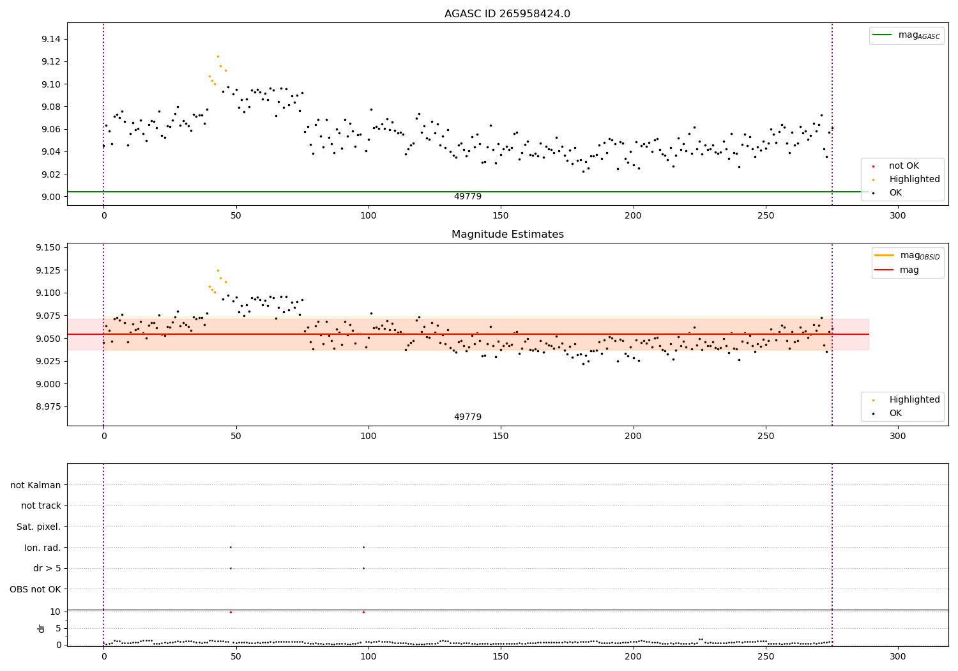Select the mag AGASC legend entry
Screen dimensions: 958x671
click(906, 35)
